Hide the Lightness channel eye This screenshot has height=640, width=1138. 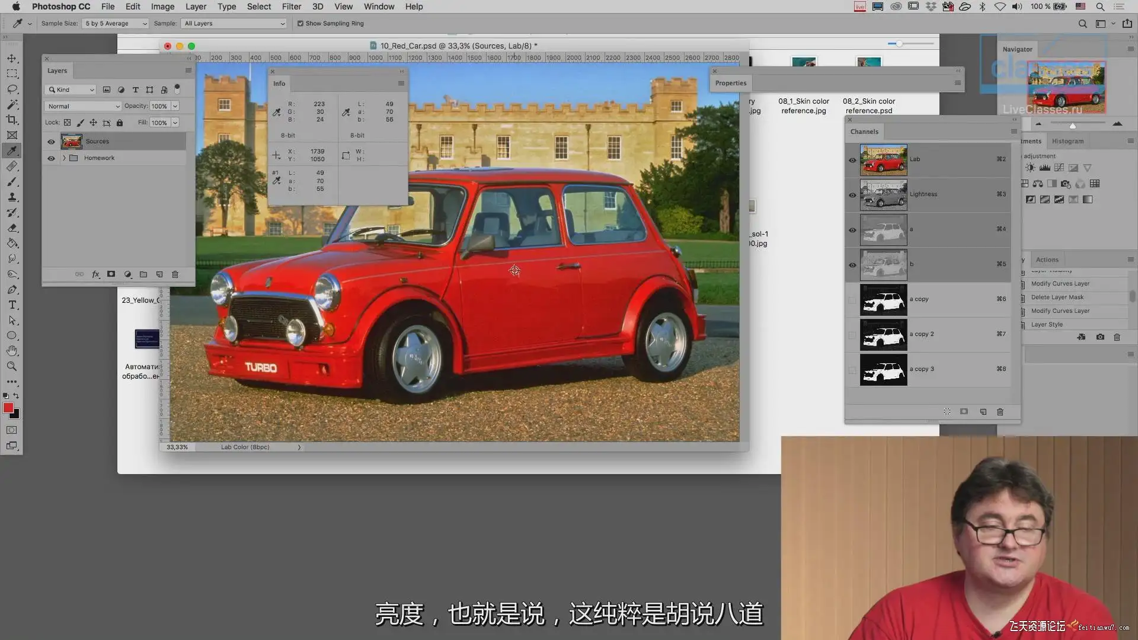coord(852,194)
